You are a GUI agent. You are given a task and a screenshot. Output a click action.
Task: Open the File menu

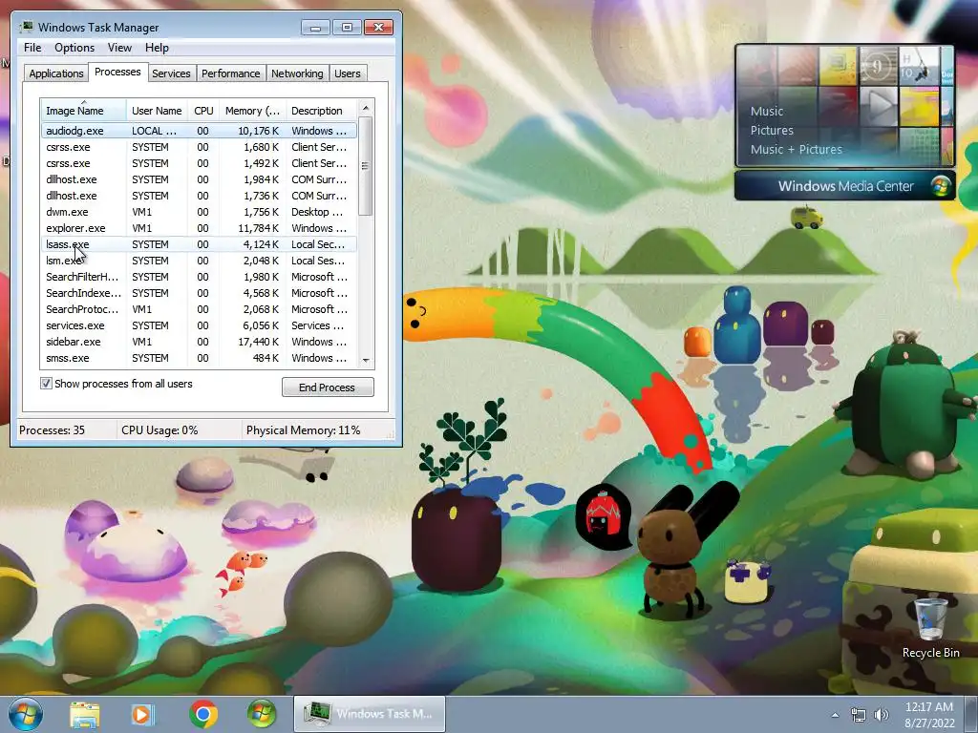pyautogui.click(x=32, y=48)
